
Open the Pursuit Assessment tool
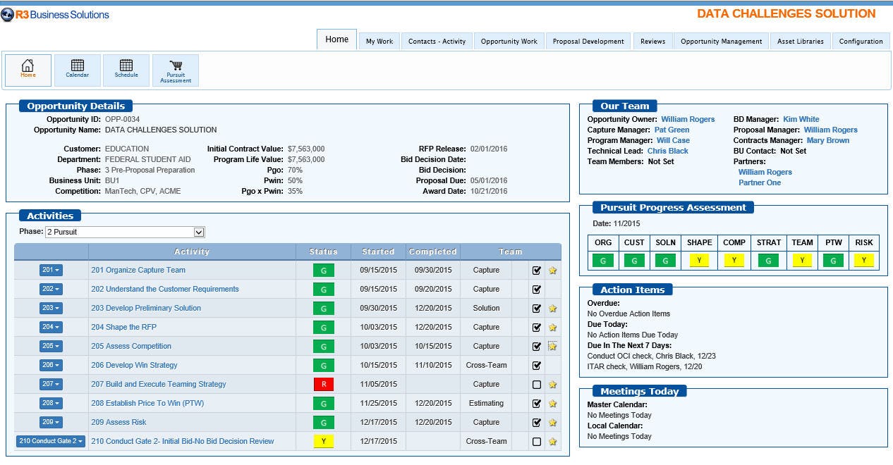pyautogui.click(x=175, y=69)
